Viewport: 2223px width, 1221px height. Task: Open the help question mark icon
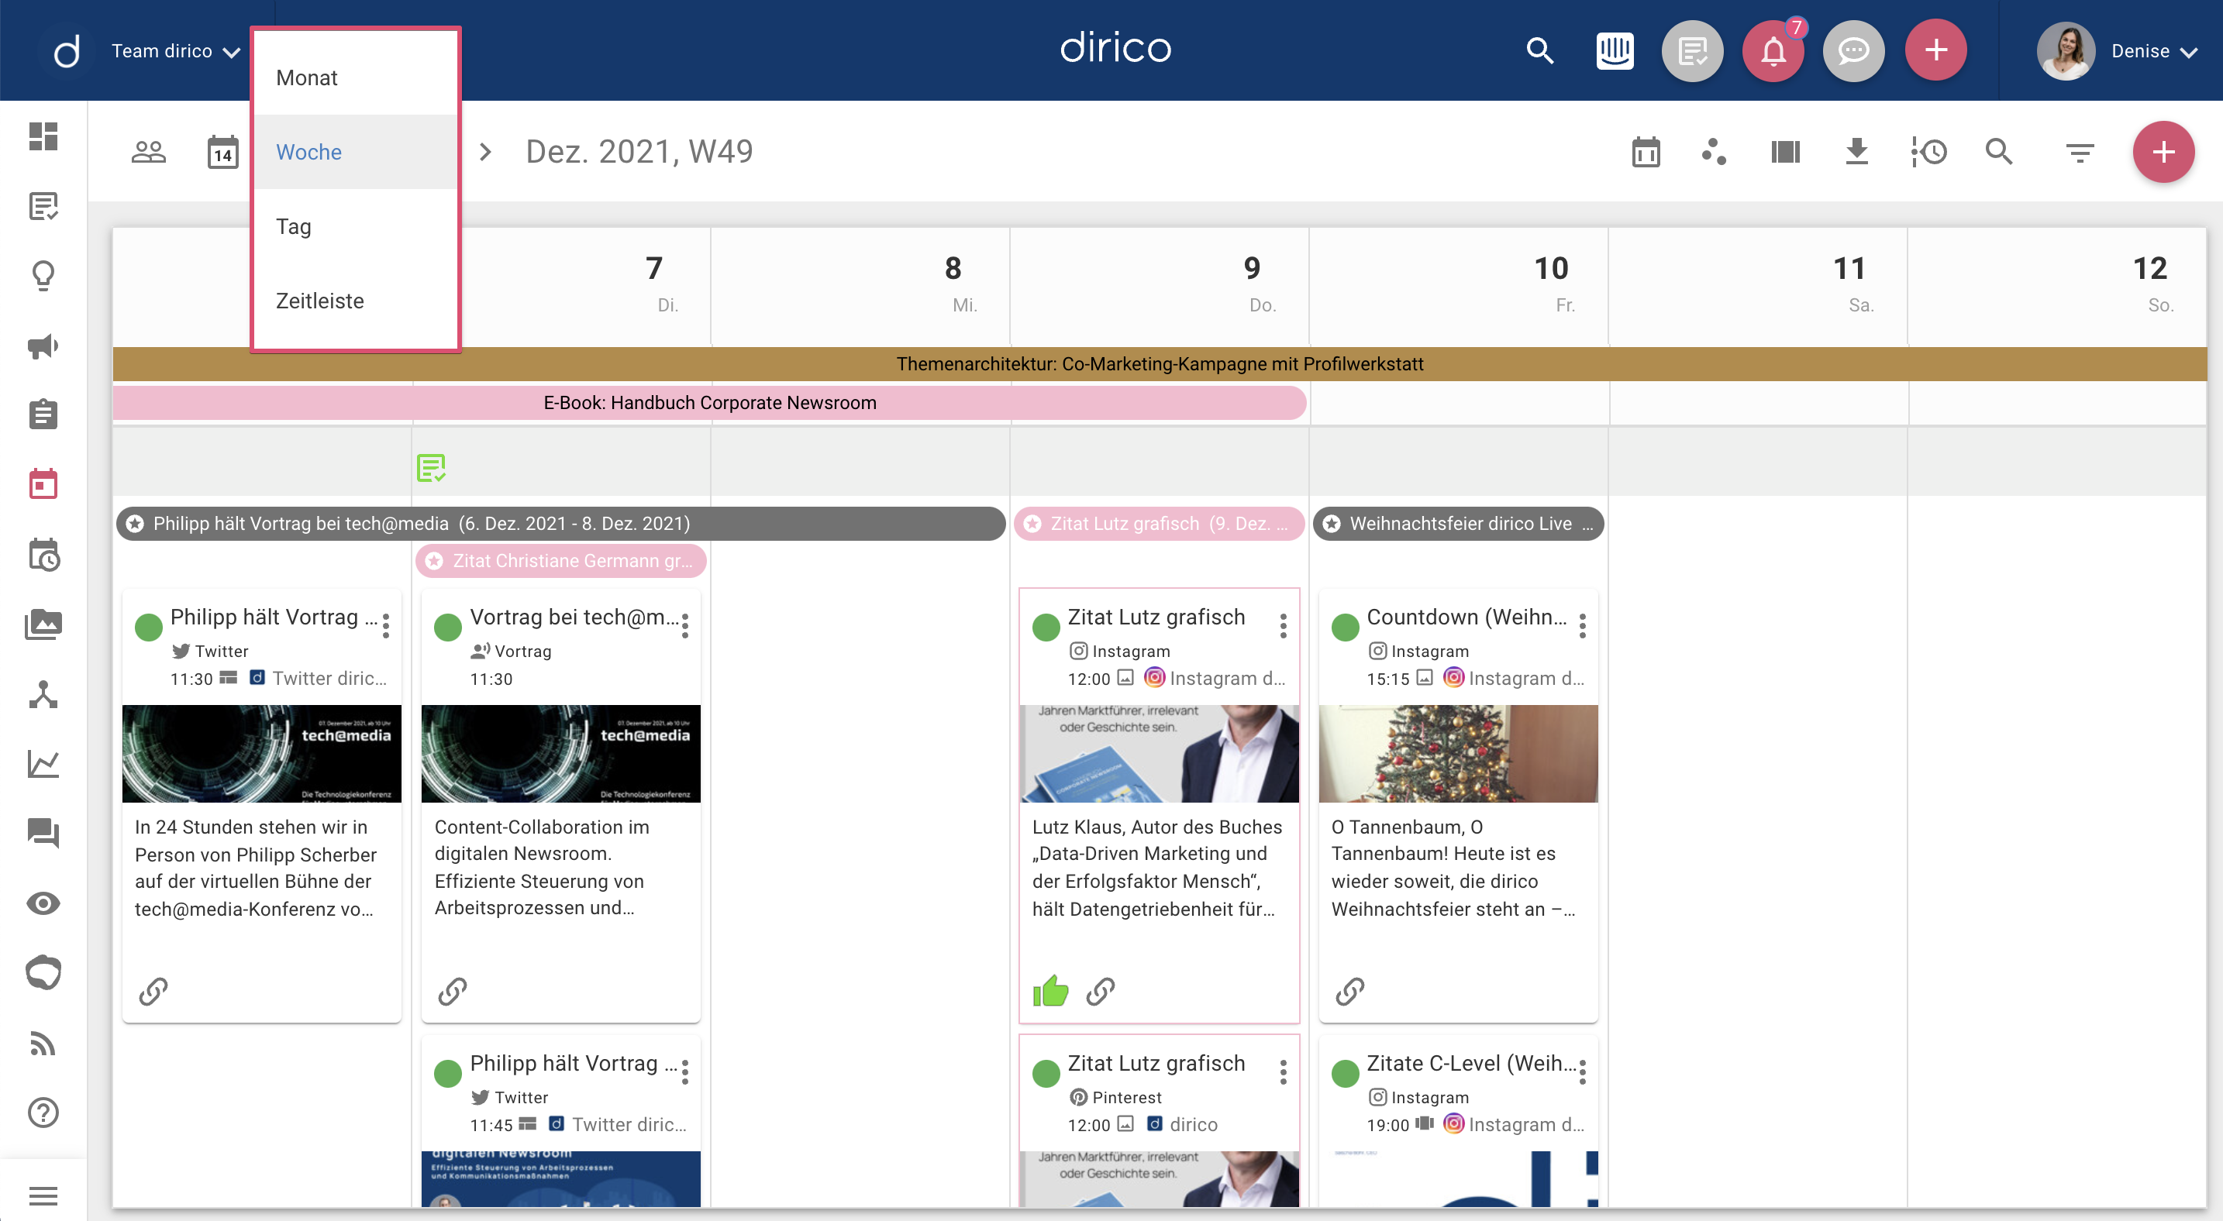coord(43,1113)
